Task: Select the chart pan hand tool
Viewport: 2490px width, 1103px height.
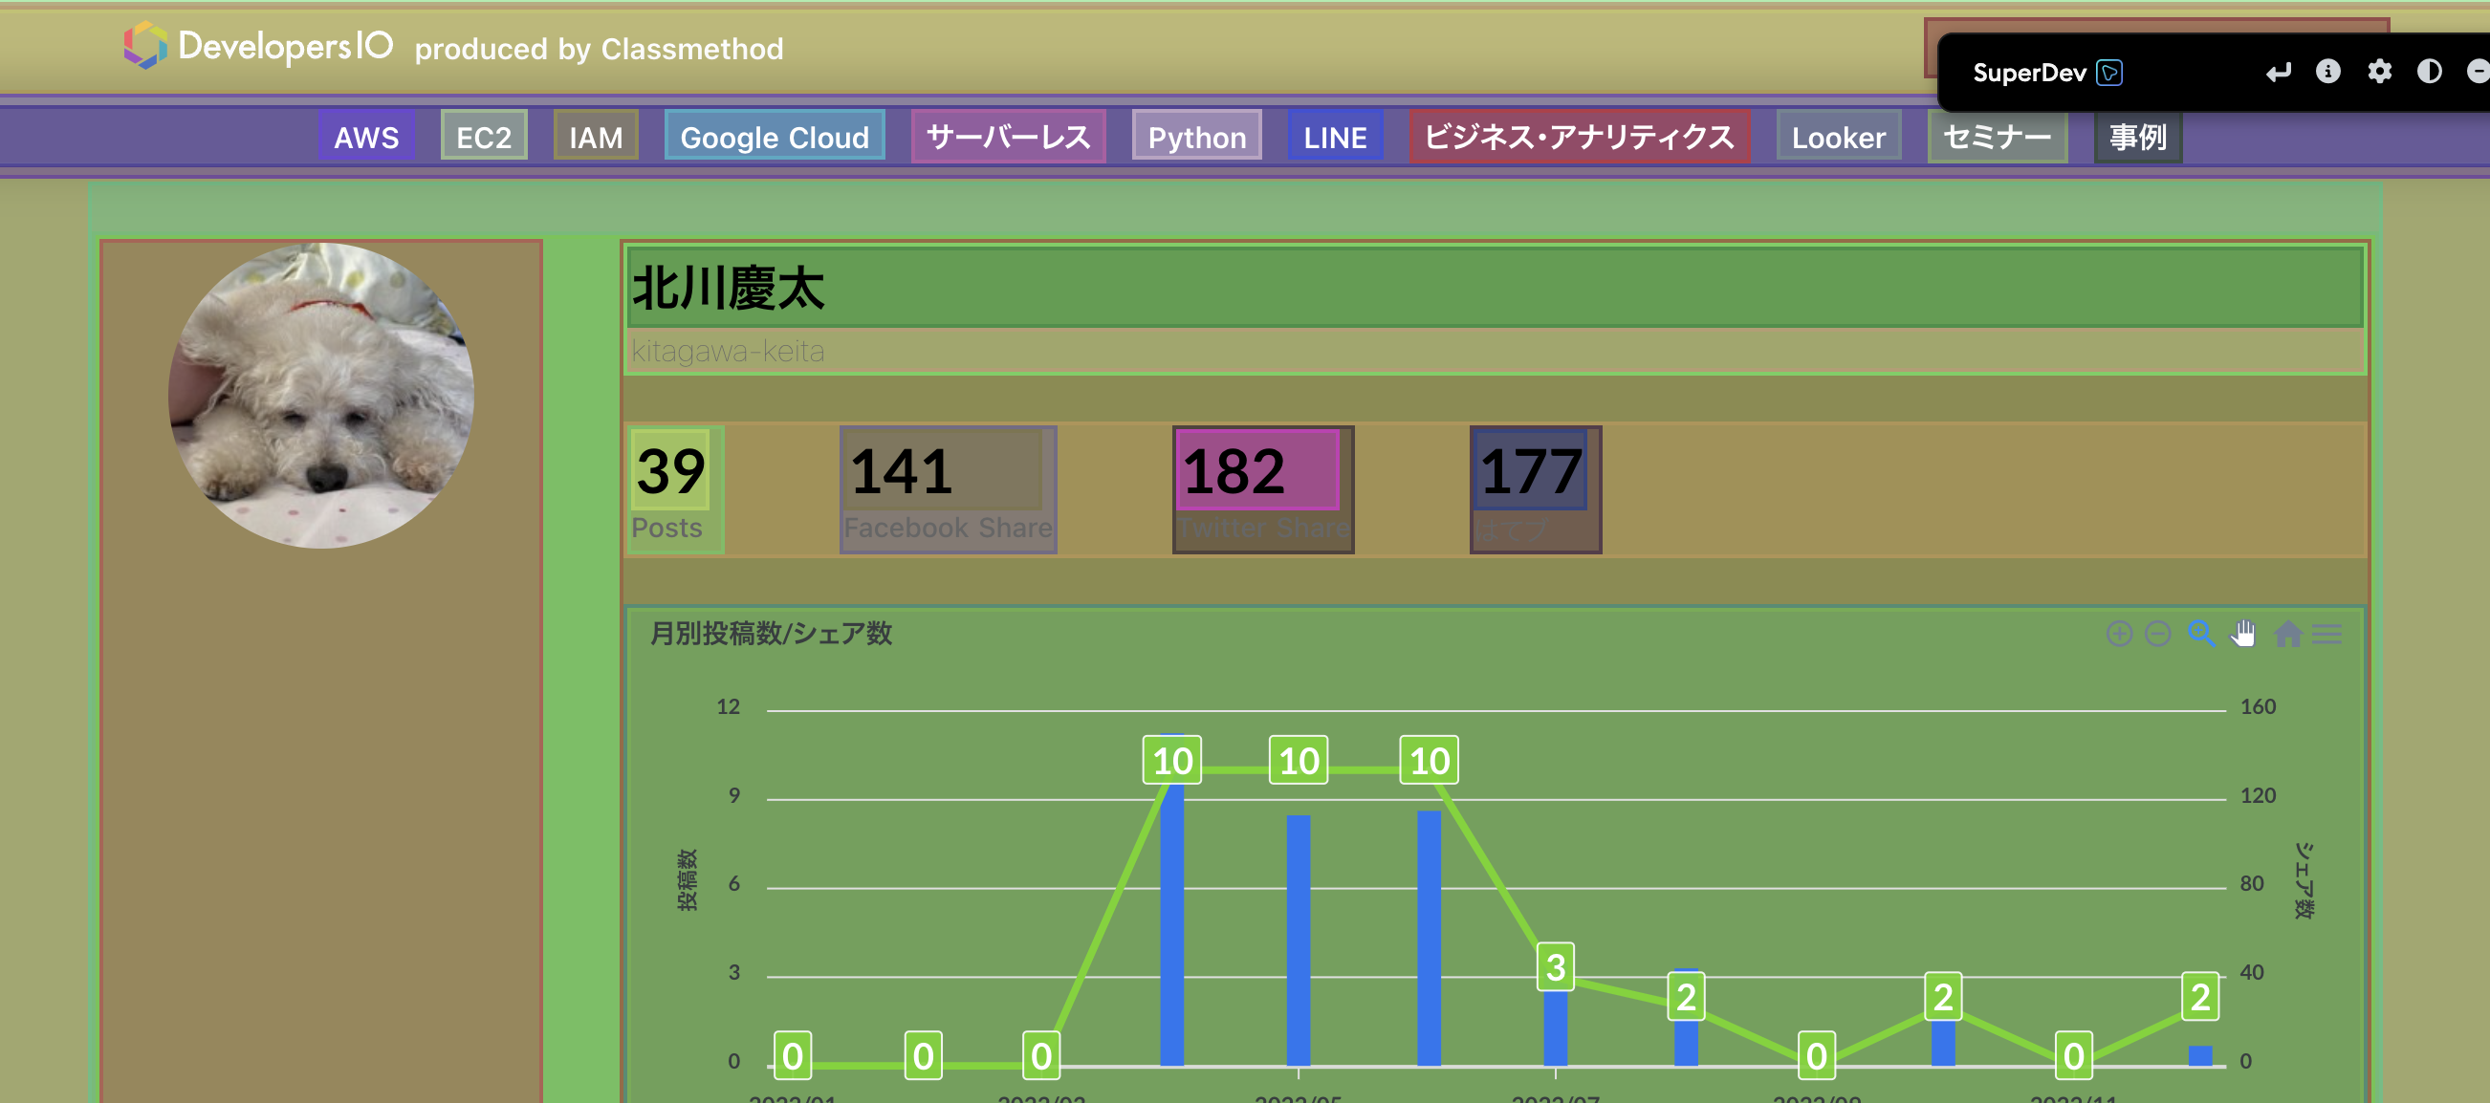Action: pyautogui.click(x=2243, y=634)
